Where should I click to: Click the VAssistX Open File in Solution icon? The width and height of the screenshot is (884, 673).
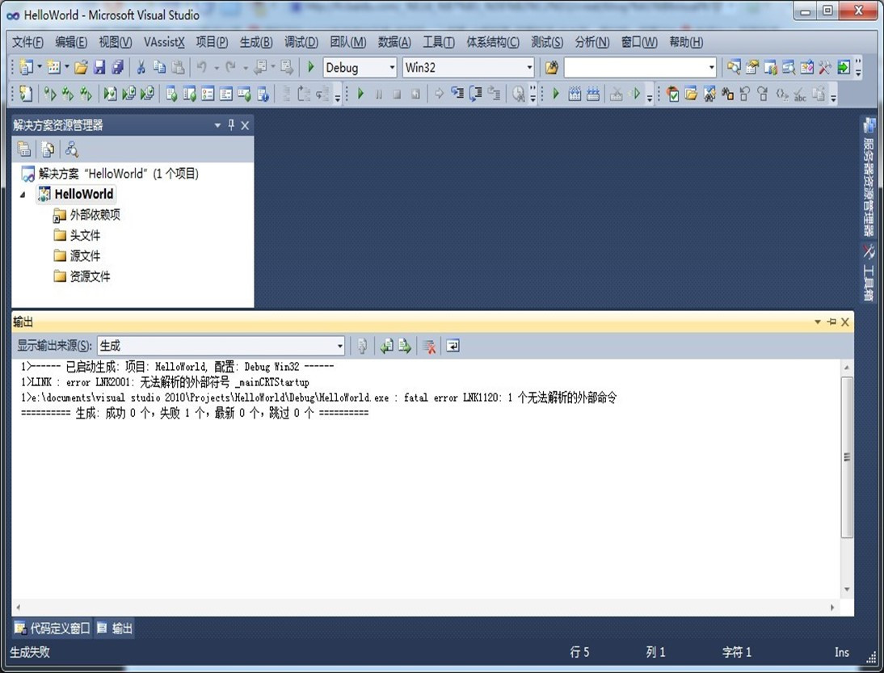(x=691, y=94)
